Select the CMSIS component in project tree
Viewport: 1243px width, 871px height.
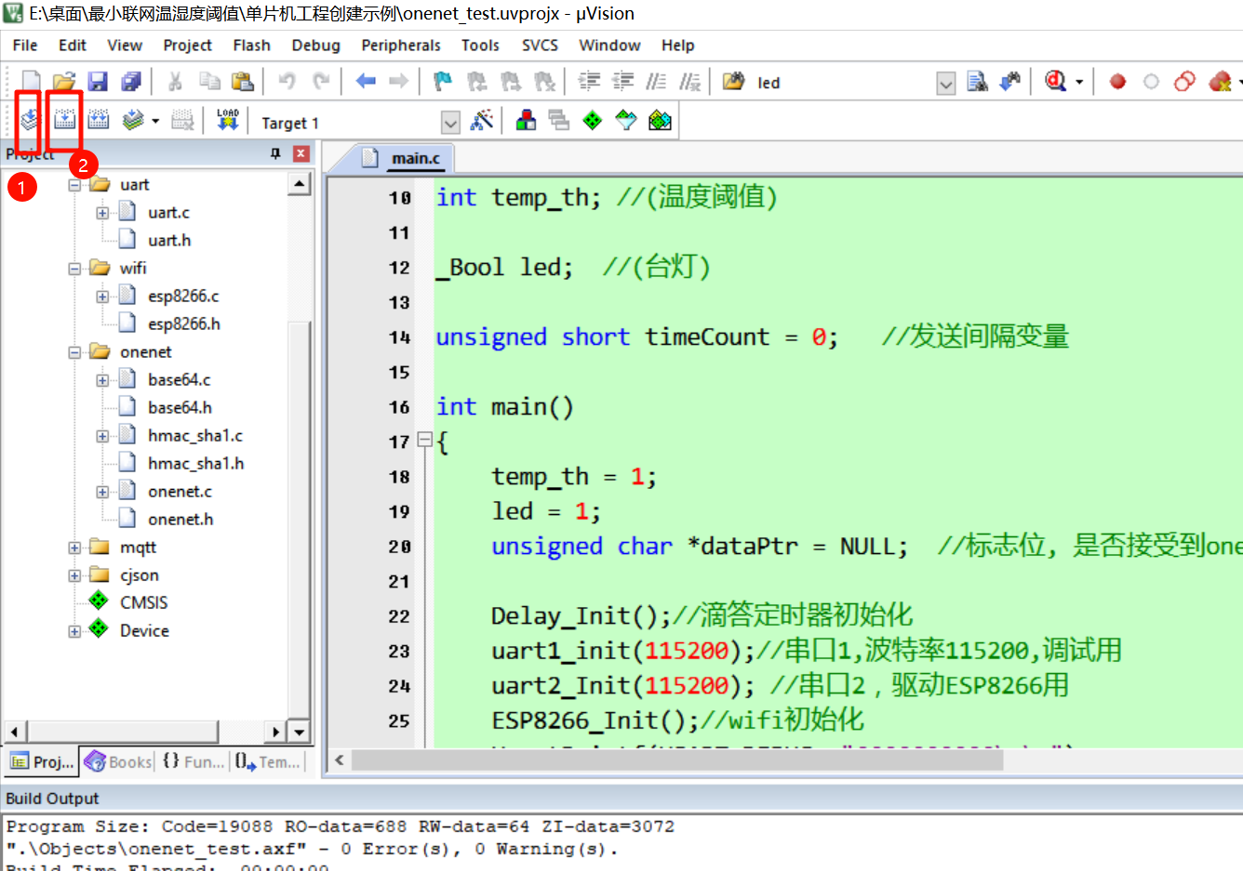click(144, 602)
